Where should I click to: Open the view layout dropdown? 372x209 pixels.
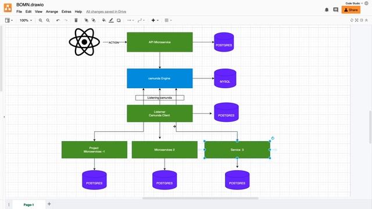pos(9,20)
